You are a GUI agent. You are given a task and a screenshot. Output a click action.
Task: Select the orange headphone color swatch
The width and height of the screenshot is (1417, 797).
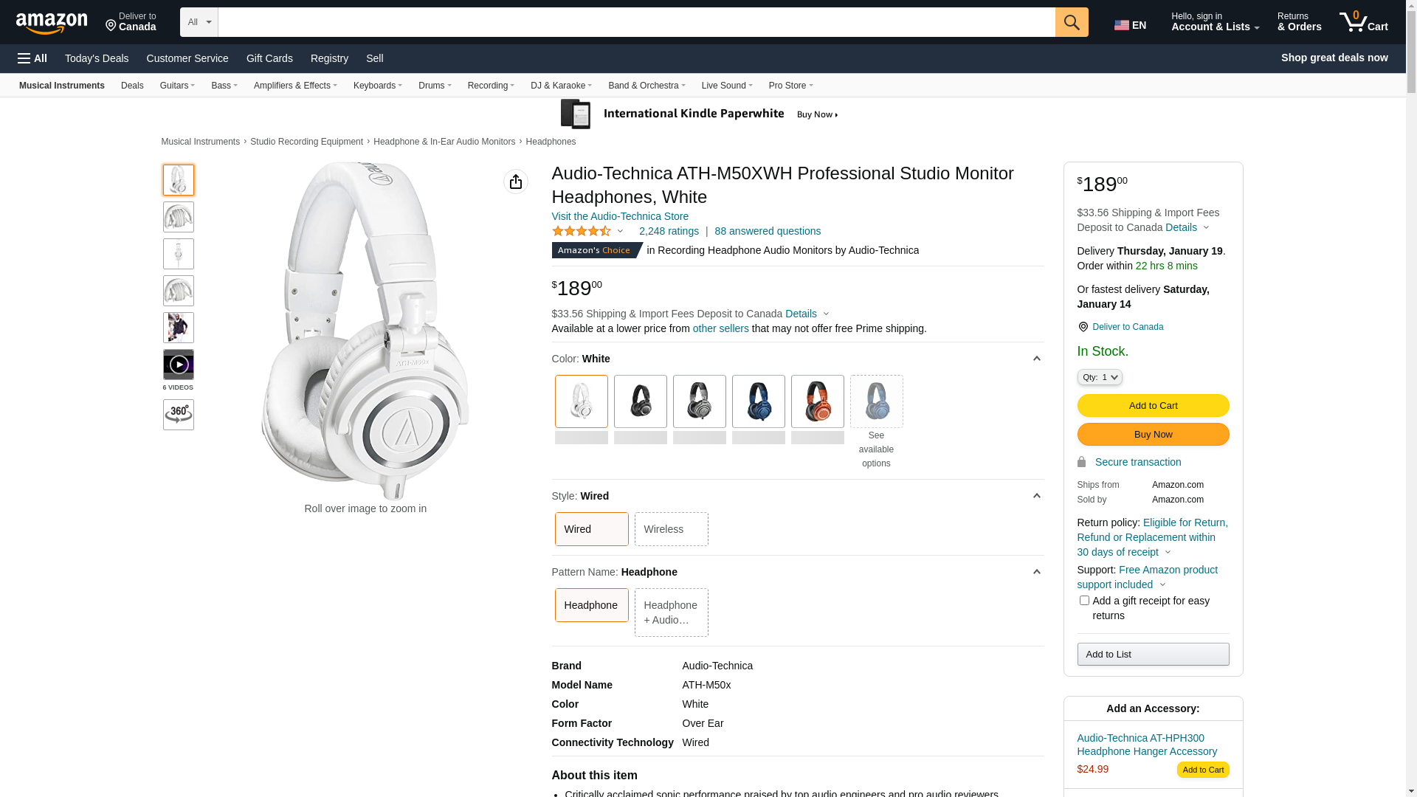(x=817, y=401)
